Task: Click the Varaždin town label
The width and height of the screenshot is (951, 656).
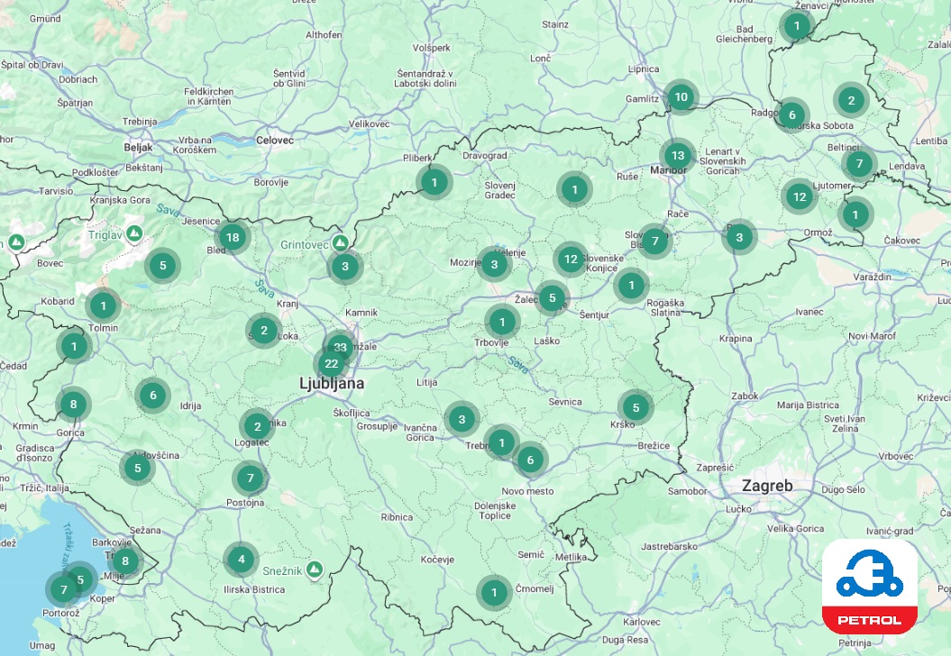Action: click(x=873, y=277)
